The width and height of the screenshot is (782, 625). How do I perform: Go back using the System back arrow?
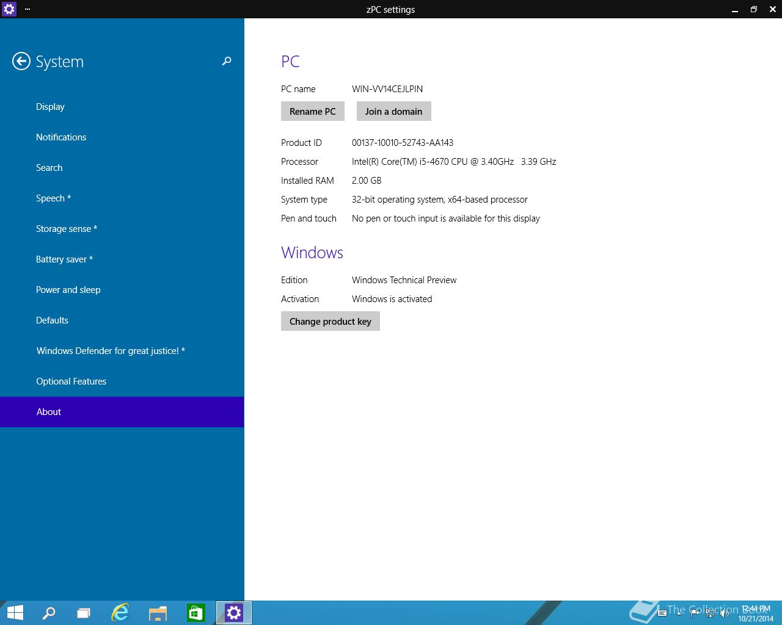(21, 62)
